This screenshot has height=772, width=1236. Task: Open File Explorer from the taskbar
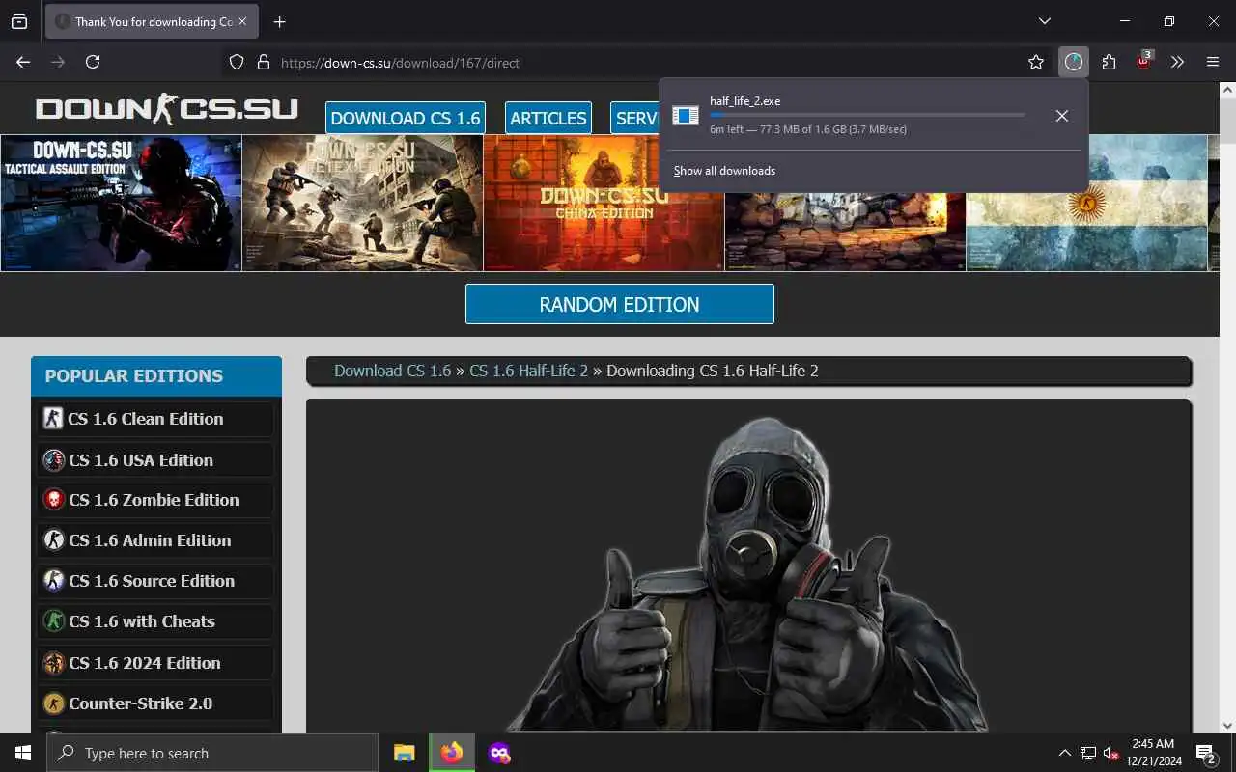coord(404,753)
